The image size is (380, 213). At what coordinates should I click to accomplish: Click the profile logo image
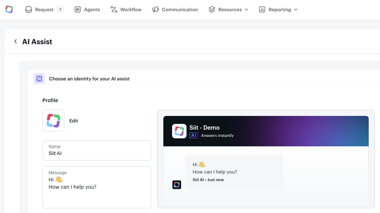click(x=54, y=120)
